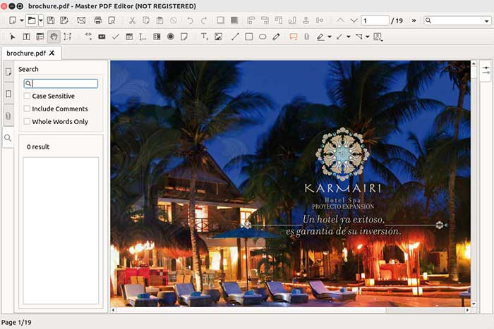494x329 pixels.
Task: Open the Attachments sidebar panel
Action: coord(8,116)
